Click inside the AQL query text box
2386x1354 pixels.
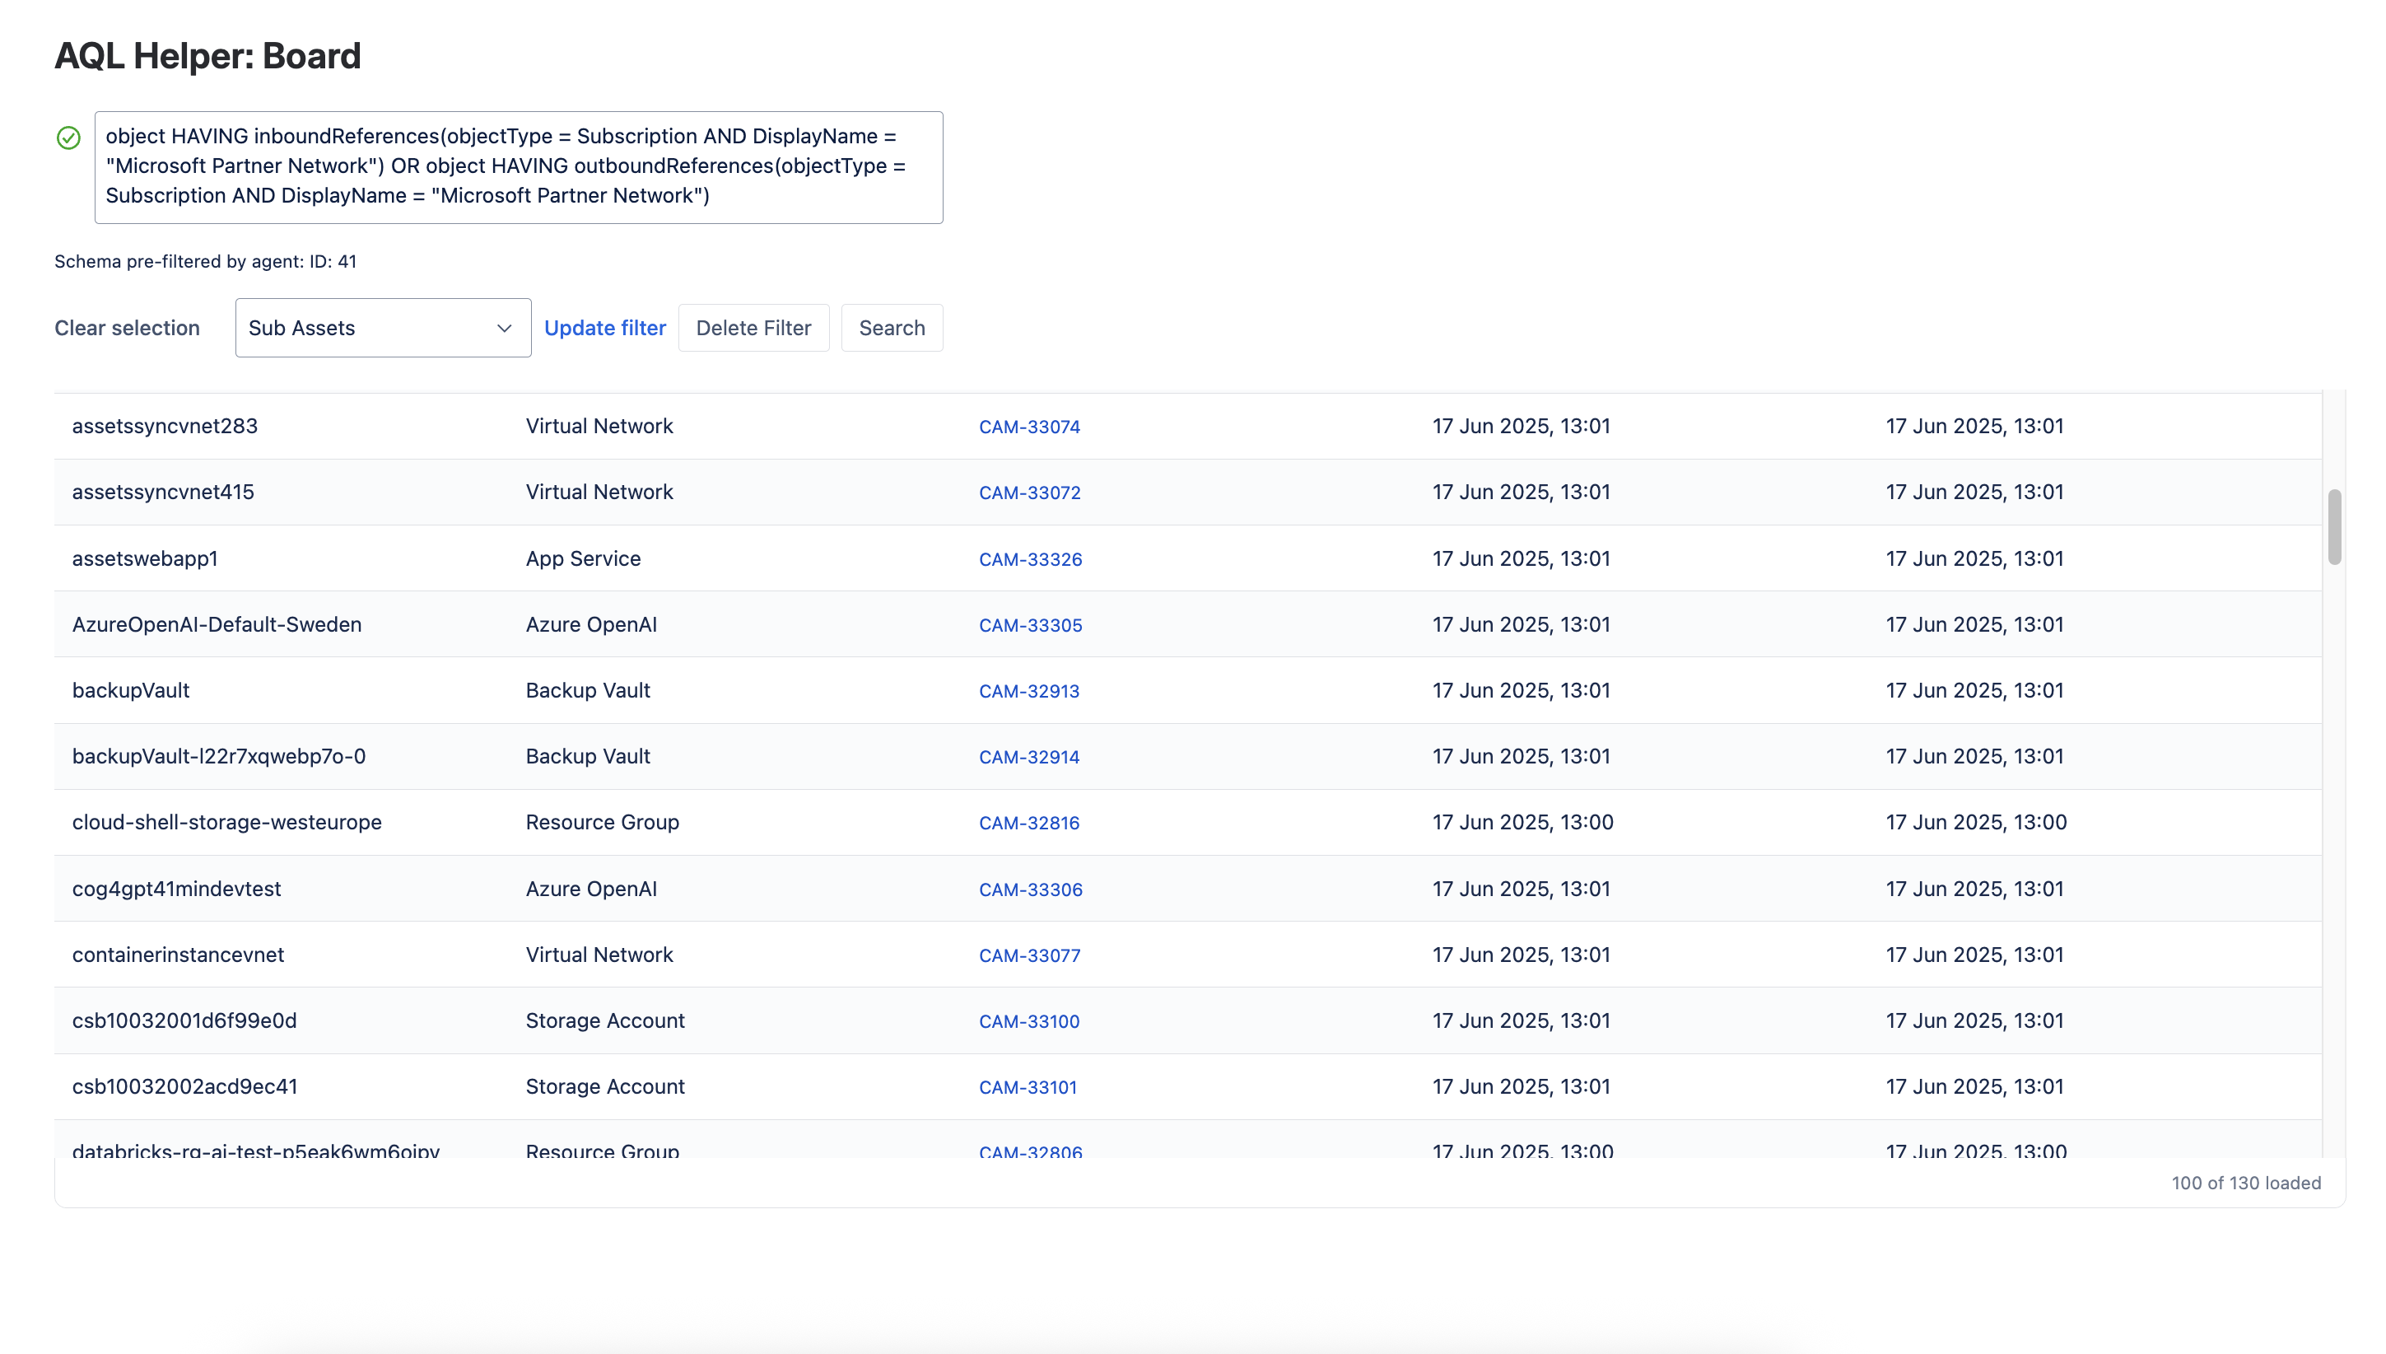(x=519, y=167)
